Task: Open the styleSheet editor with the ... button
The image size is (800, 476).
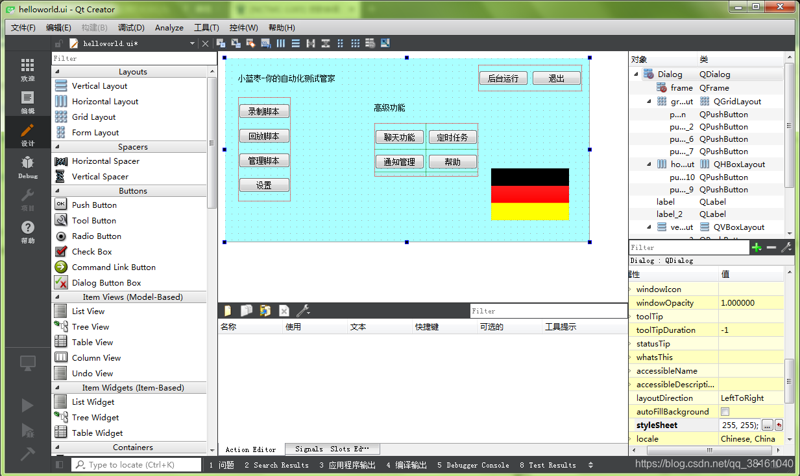Action: (x=766, y=425)
